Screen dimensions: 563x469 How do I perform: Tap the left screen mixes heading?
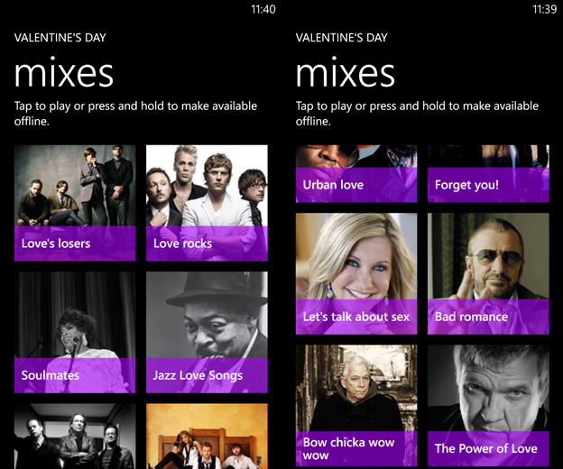click(64, 74)
